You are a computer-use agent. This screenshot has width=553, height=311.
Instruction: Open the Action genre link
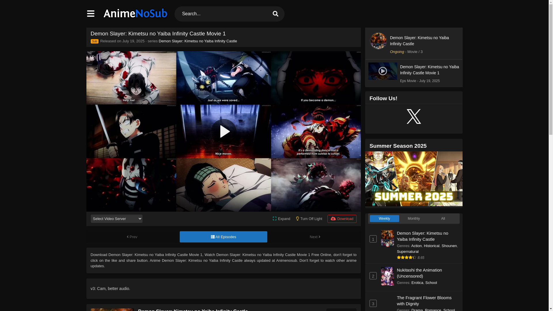pyautogui.click(x=416, y=246)
